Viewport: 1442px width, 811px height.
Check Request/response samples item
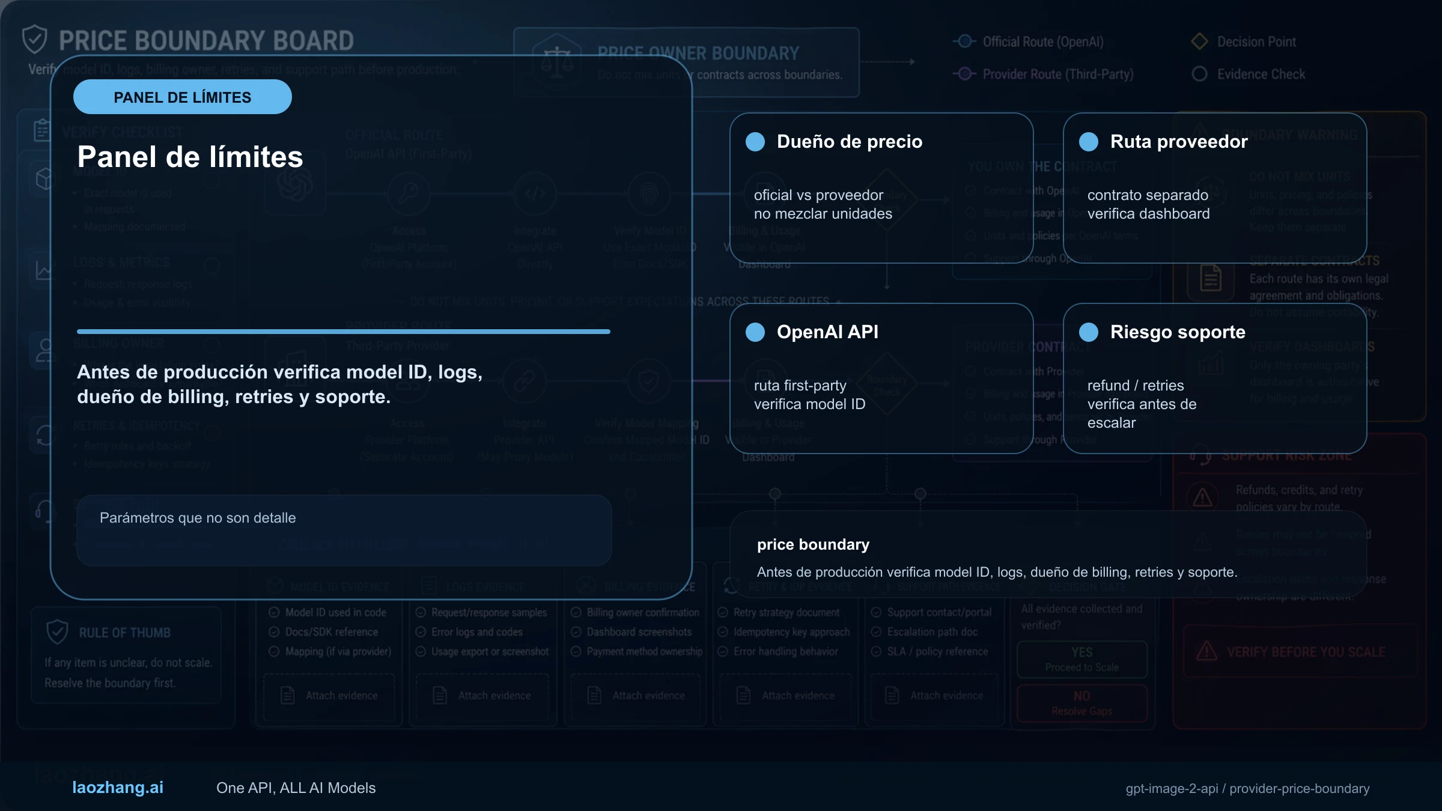tap(421, 612)
